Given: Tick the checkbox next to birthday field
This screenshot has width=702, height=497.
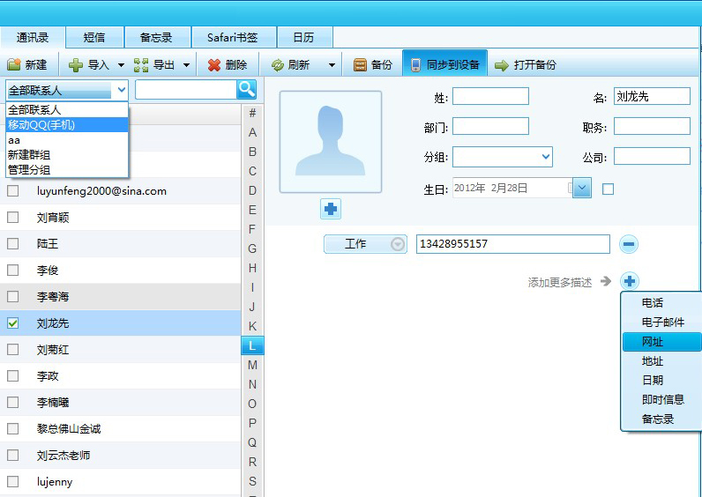Looking at the screenshot, I should tap(608, 189).
